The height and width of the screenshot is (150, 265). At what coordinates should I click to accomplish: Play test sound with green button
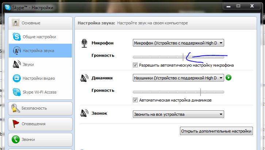(x=228, y=78)
